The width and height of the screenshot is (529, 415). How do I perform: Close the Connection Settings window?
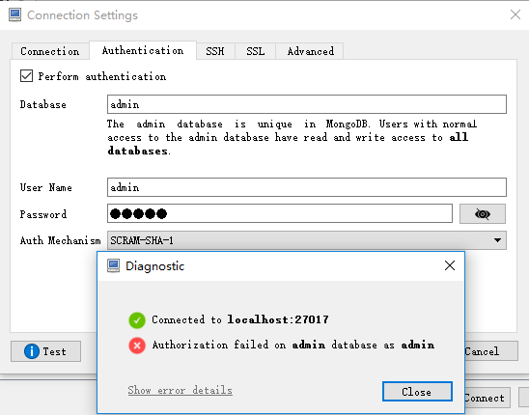click(x=515, y=14)
